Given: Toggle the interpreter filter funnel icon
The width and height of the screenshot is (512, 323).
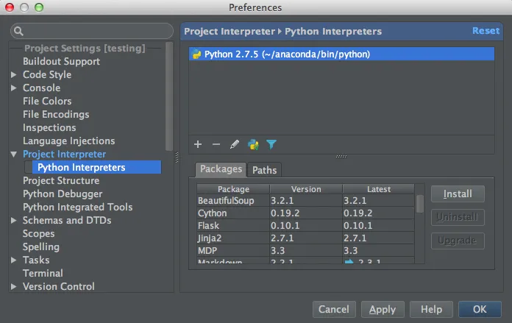Looking at the screenshot, I should [x=271, y=145].
